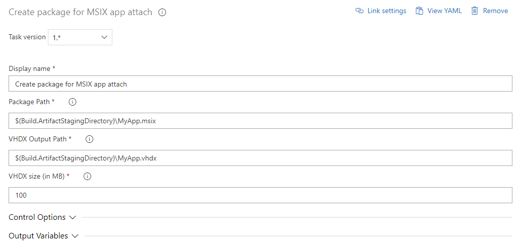Click the View YAML clipboard icon
Screen dimensions: 522x248
(x=419, y=11)
